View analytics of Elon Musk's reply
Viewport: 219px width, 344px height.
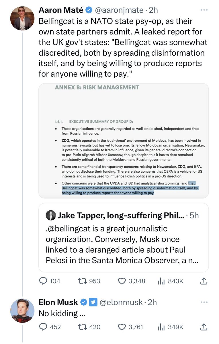pyautogui.click(x=161, y=327)
